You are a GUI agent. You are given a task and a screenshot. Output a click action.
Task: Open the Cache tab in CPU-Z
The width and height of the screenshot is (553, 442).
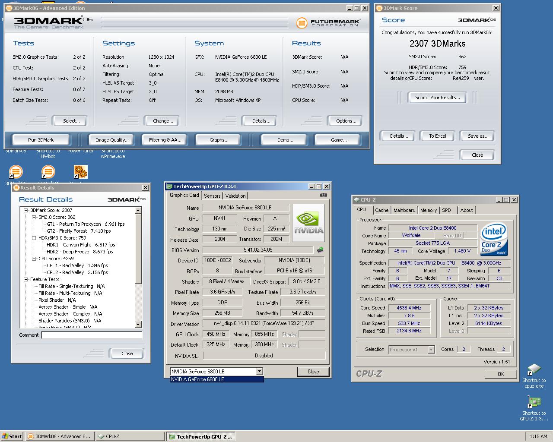click(x=381, y=210)
